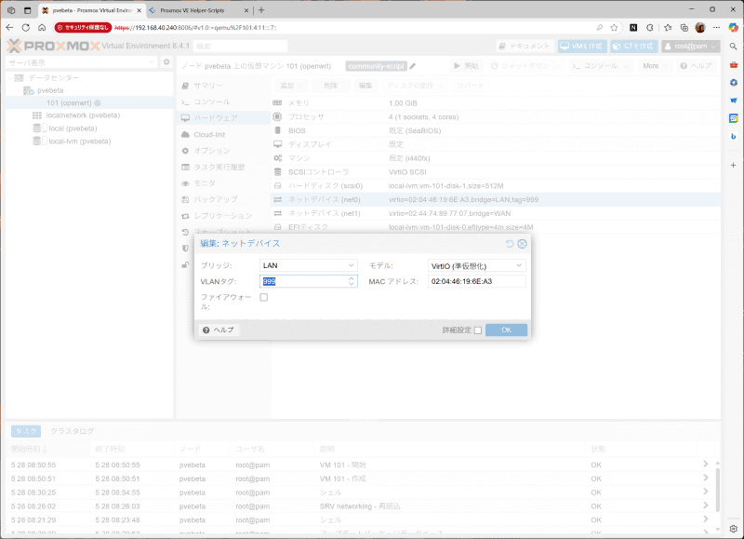Click the browser back arrow
Image resolution: width=744 pixels, height=539 pixels.
pos(9,28)
